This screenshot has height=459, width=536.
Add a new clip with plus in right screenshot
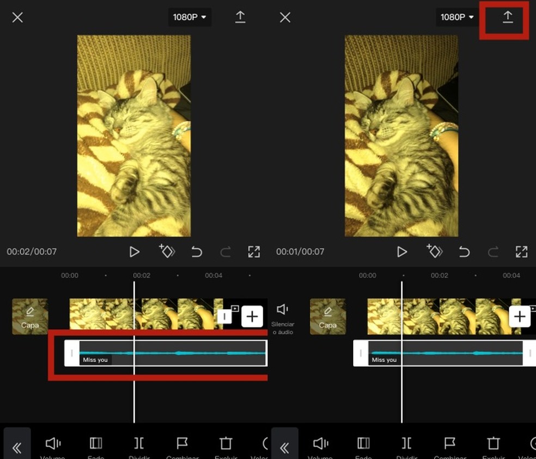tap(520, 316)
